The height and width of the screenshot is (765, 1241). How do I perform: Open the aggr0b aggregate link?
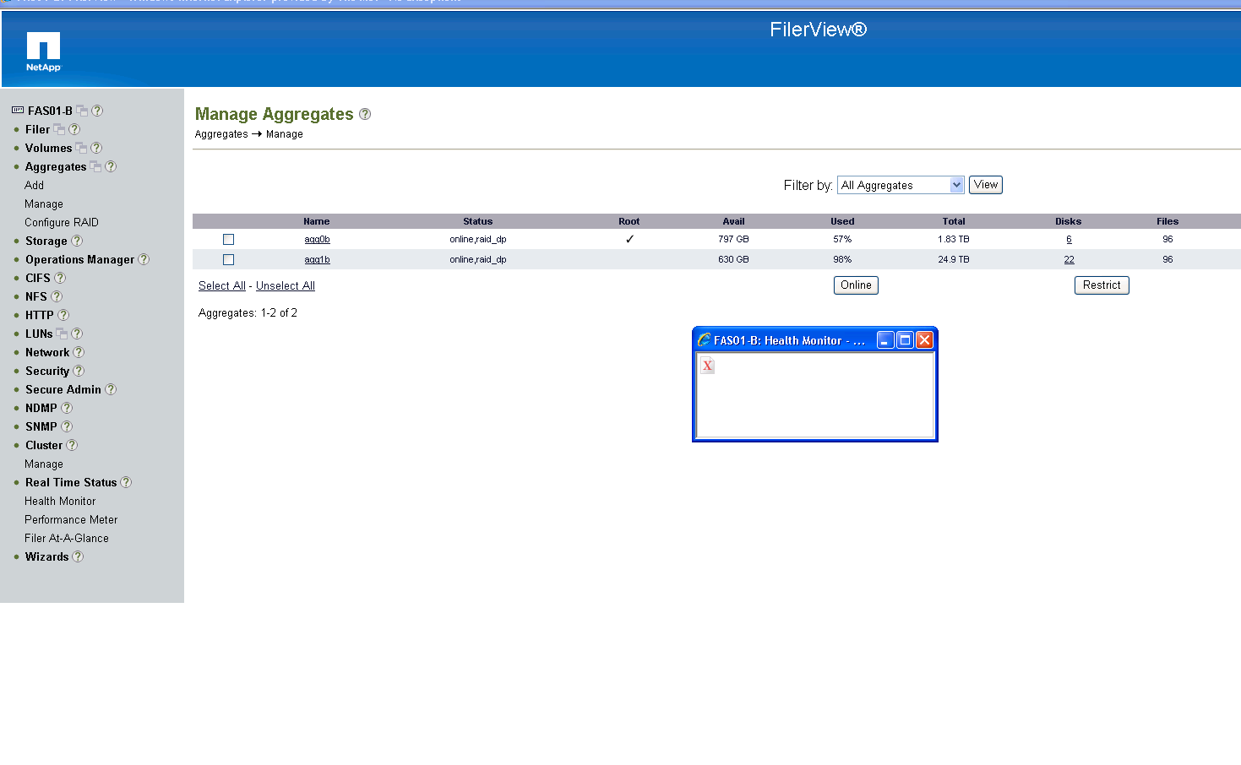pos(317,240)
